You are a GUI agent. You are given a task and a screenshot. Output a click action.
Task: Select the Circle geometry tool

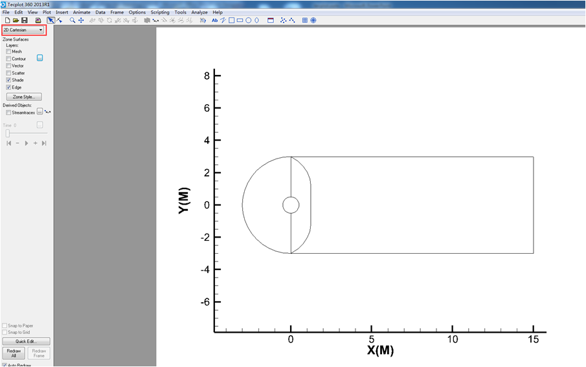248,20
